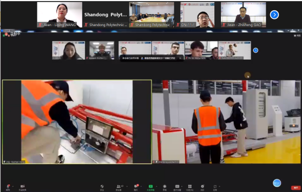
Task: Show next participants with the top blue arrow
Action: pyautogui.click(x=274, y=15)
